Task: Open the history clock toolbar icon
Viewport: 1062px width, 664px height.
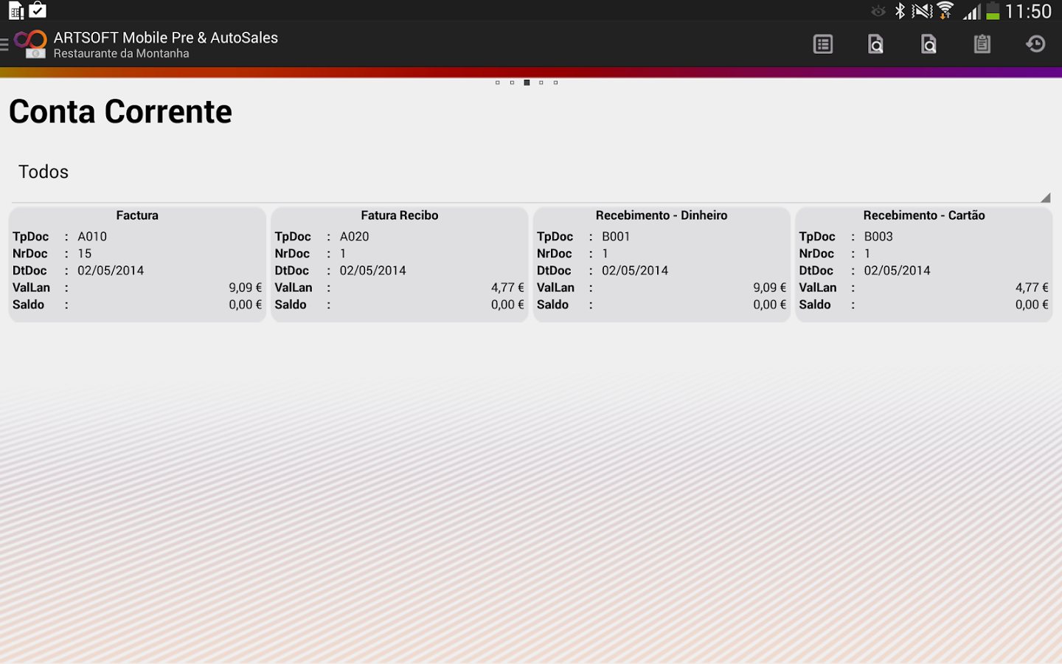Action: click(x=1035, y=44)
